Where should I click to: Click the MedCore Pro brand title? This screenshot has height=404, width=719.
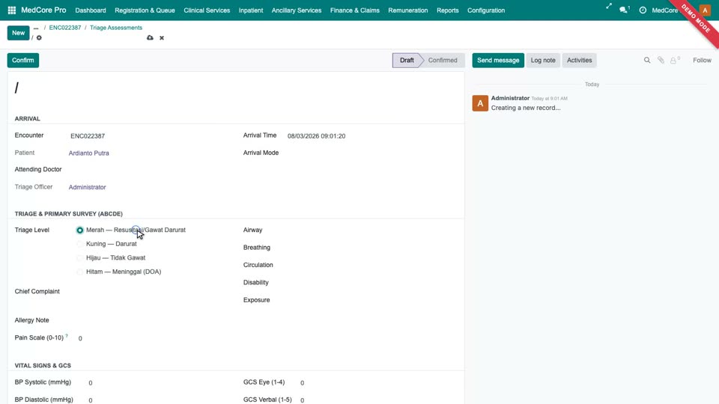[x=43, y=10]
